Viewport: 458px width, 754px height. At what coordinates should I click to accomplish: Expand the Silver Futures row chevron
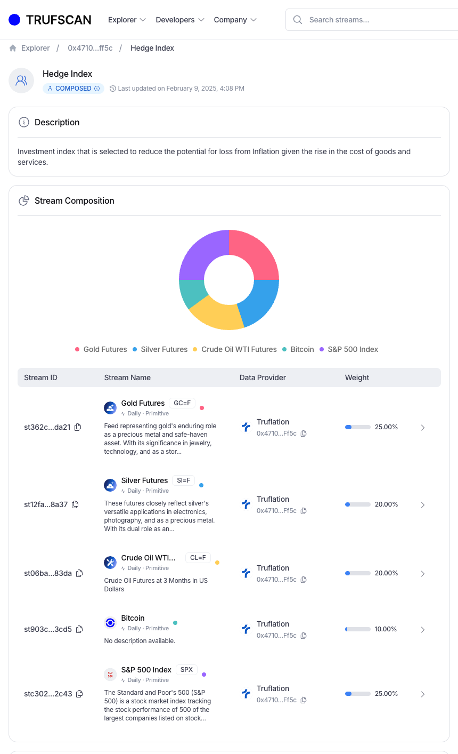click(423, 505)
